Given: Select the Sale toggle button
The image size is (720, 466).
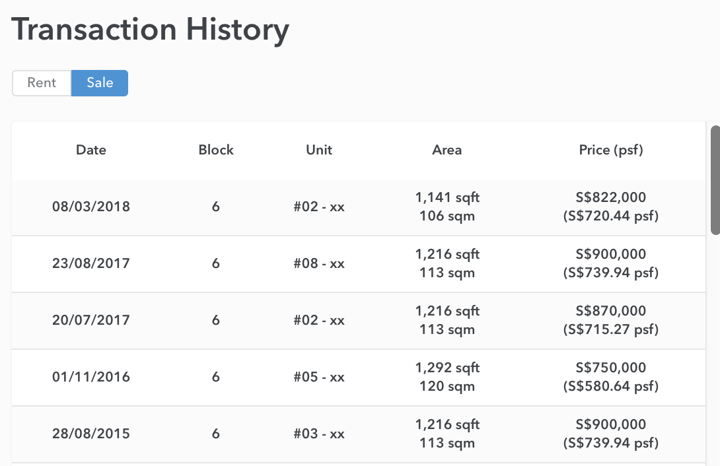Looking at the screenshot, I should [x=100, y=83].
